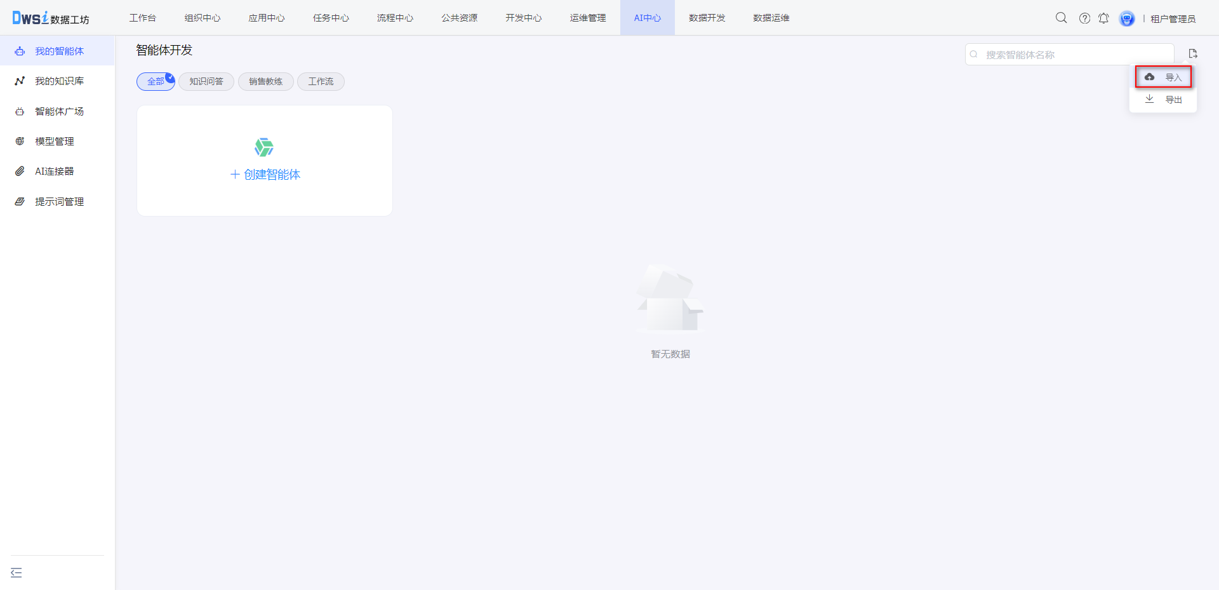Open 模型管理 from the sidebar
The width and height of the screenshot is (1219, 590).
pyautogui.click(x=55, y=141)
